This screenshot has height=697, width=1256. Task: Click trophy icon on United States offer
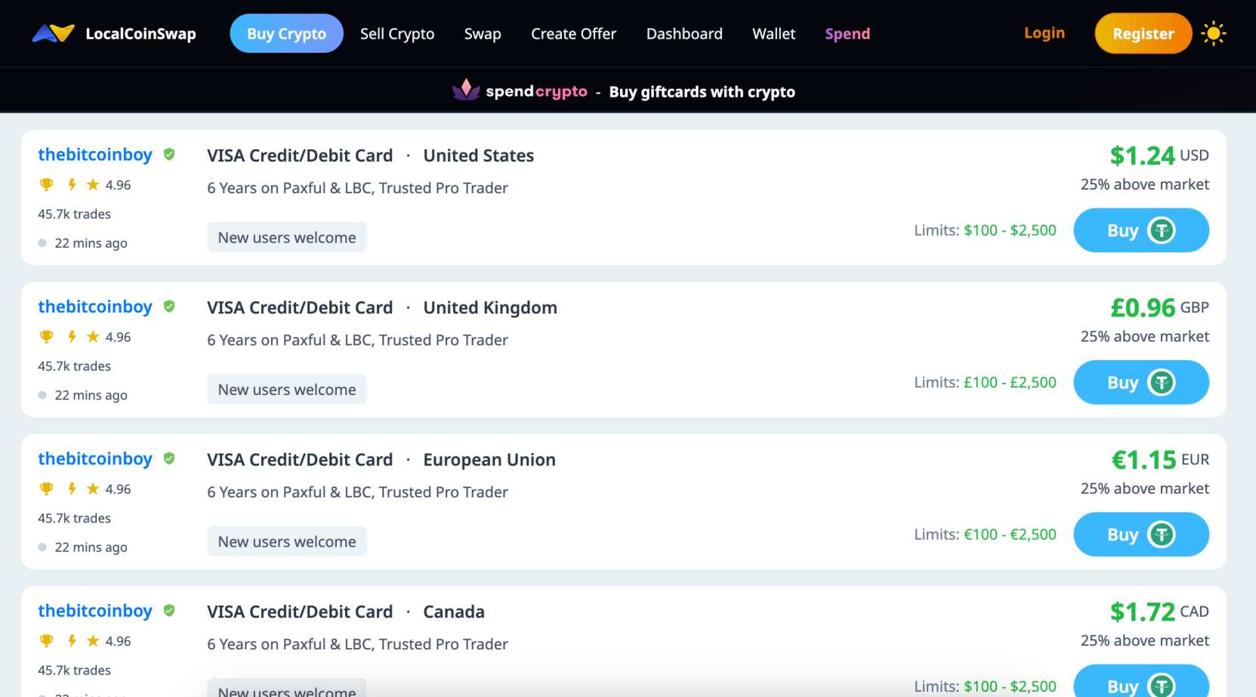[x=47, y=185]
